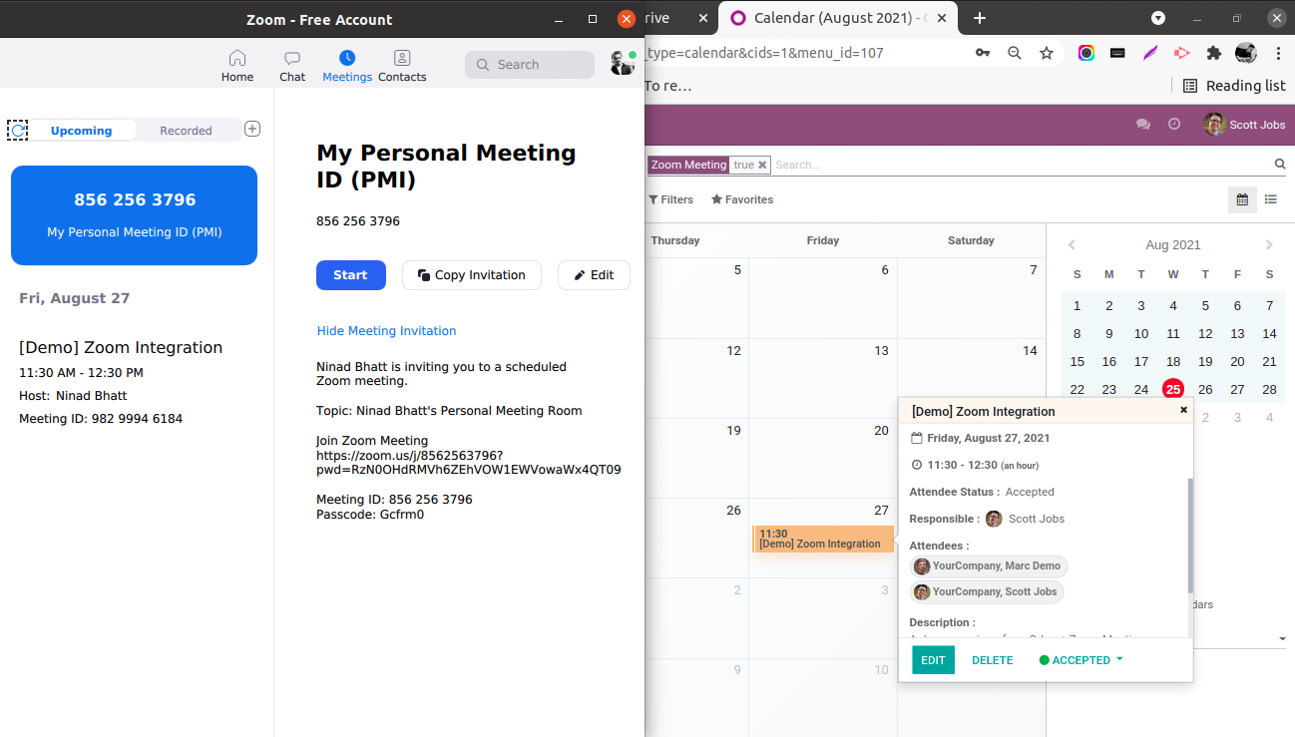The width and height of the screenshot is (1295, 737).
Task: Click the event popover scrollbar
Action: (x=1189, y=535)
